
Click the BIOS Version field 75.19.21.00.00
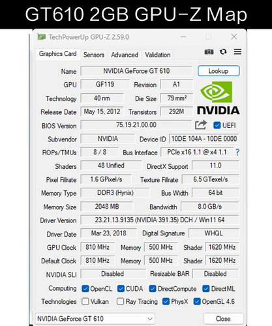click(x=136, y=125)
